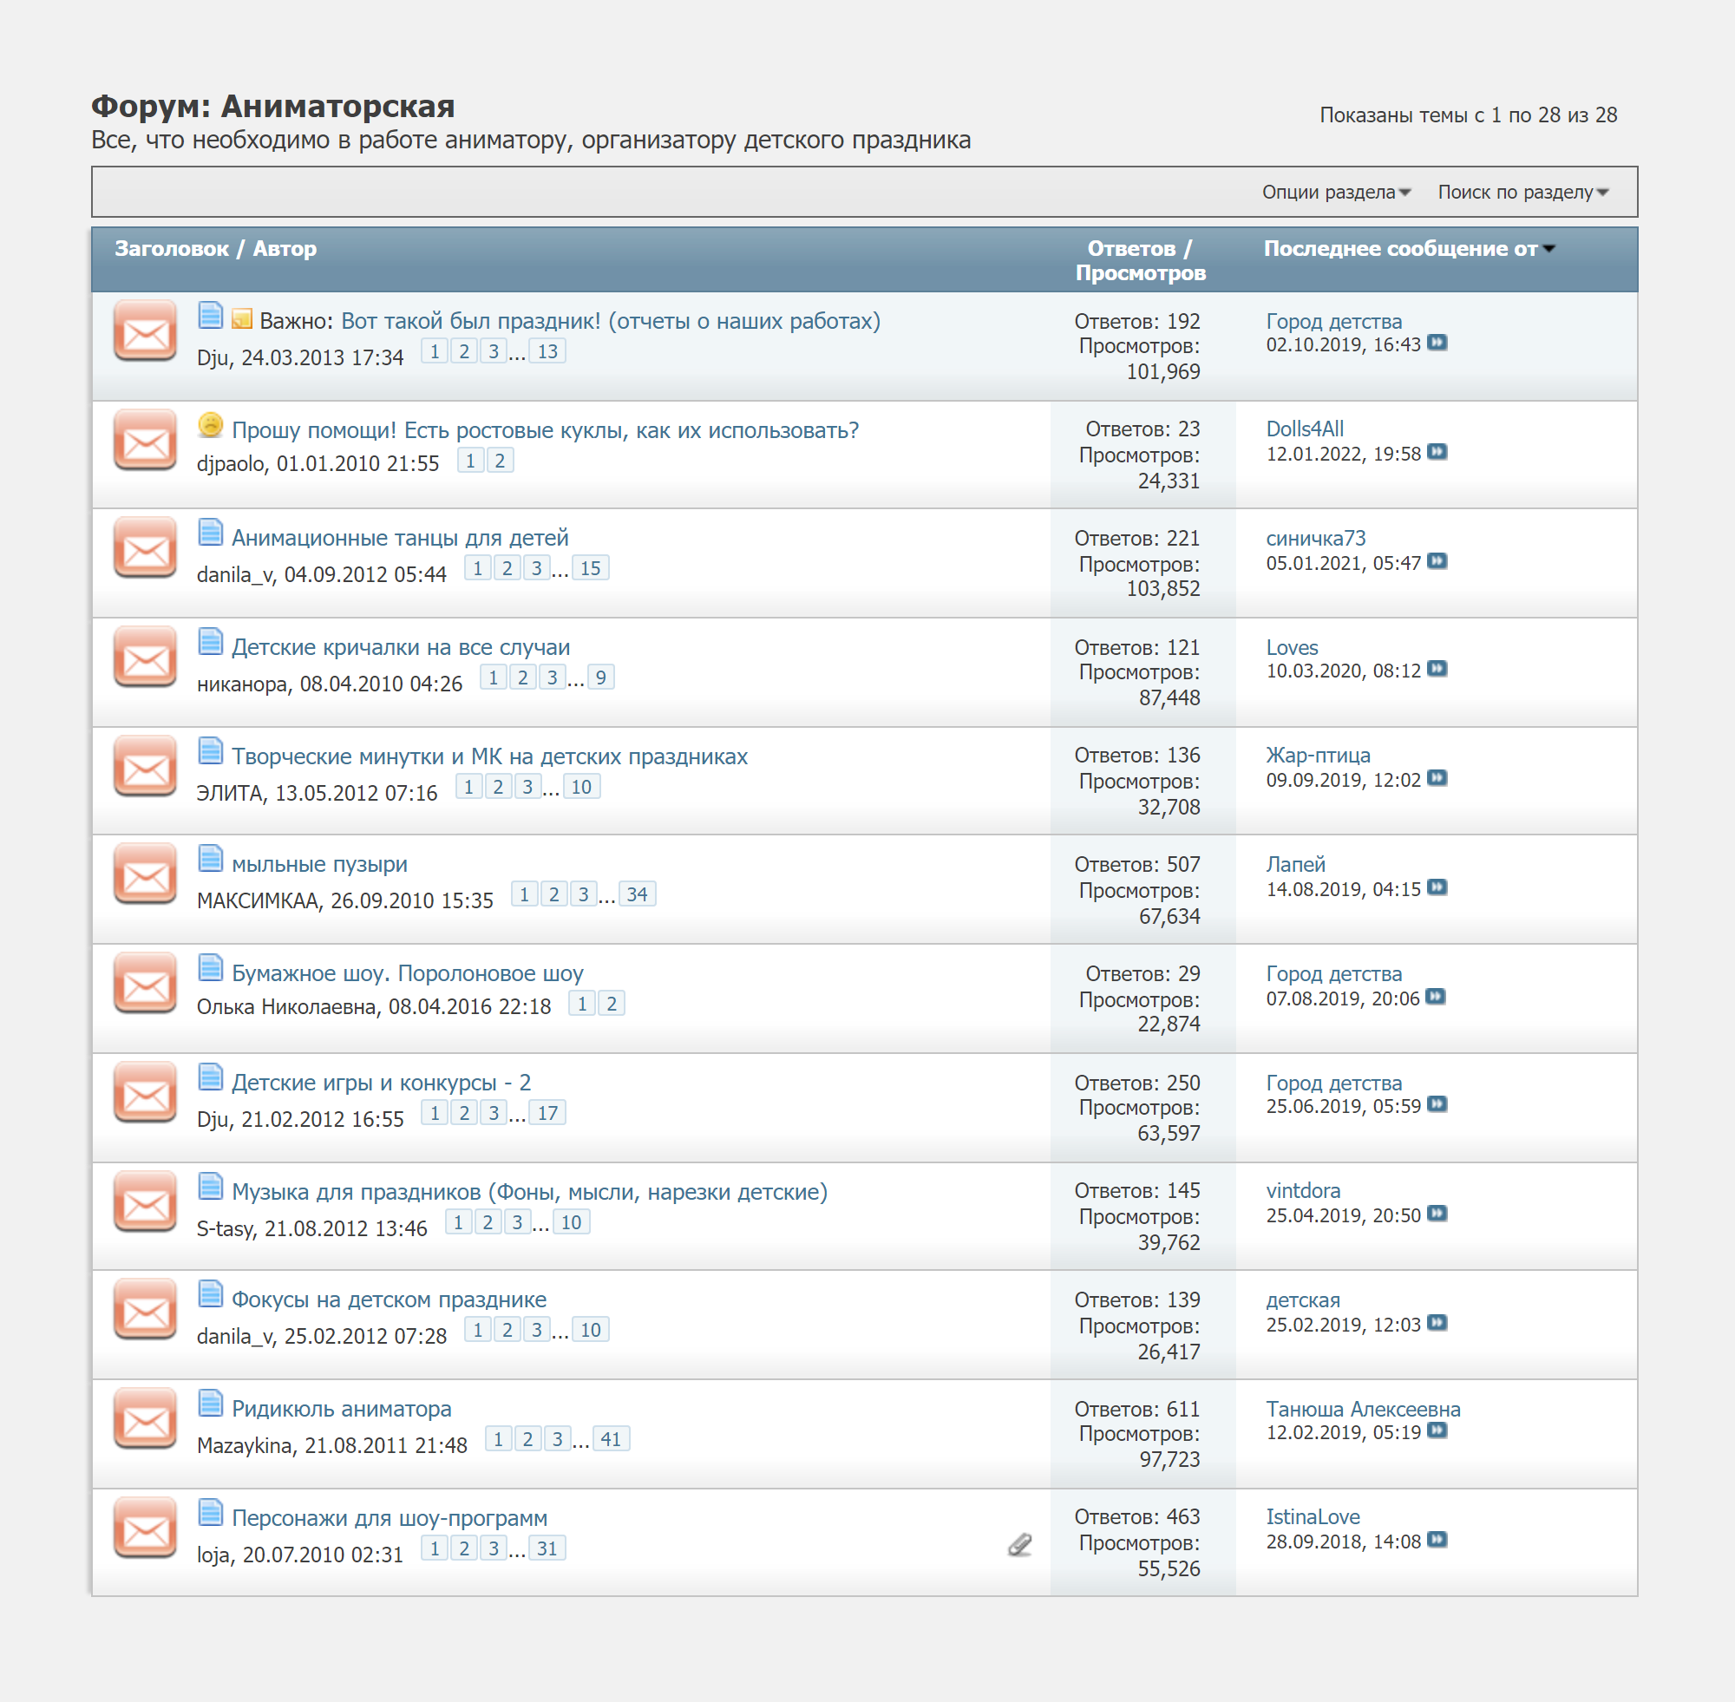The height and width of the screenshot is (1702, 1735).
Task: Open thread мыльные пузыри
Action: [x=319, y=864]
